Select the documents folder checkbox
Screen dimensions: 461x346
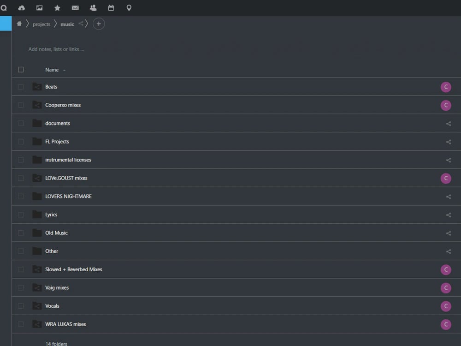pyautogui.click(x=21, y=123)
